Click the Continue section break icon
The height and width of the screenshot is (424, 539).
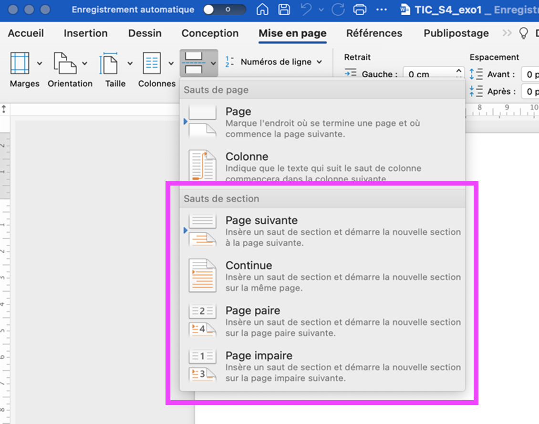click(x=202, y=276)
